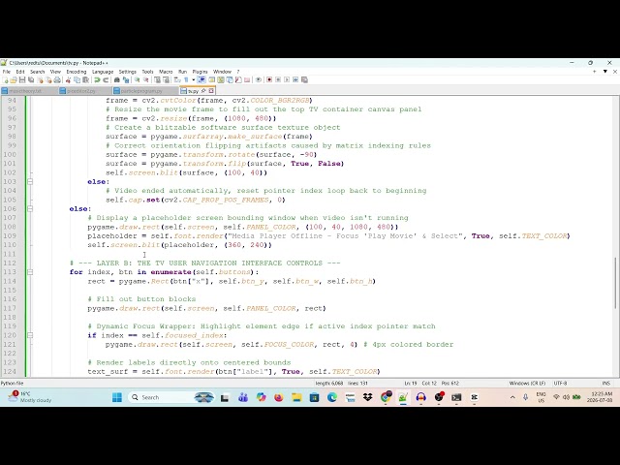Click the Copy toolbar icon
The height and width of the screenshot is (465, 620).
77,79
